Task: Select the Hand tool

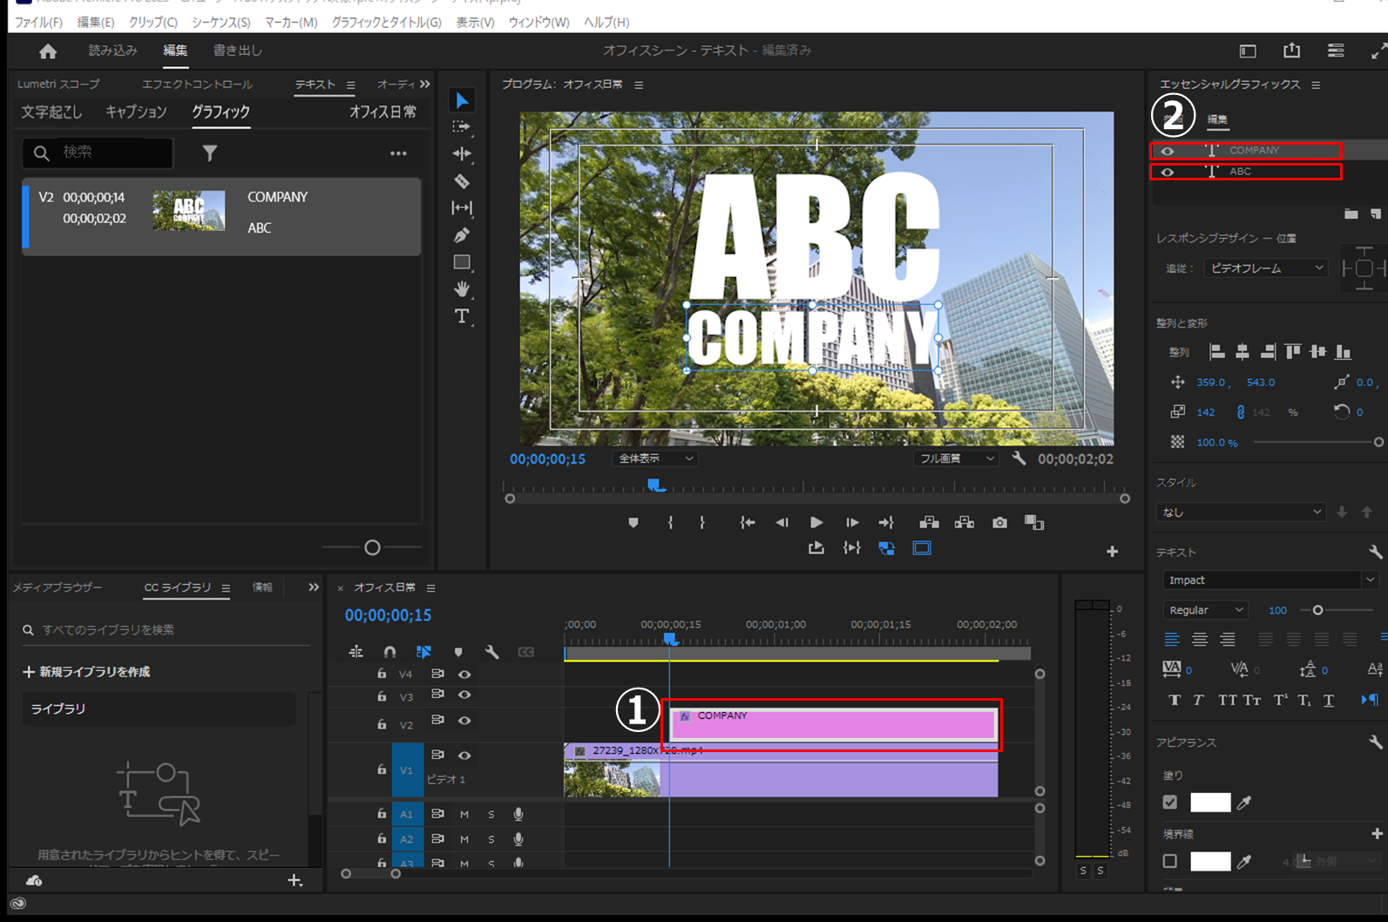Action: click(x=462, y=289)
